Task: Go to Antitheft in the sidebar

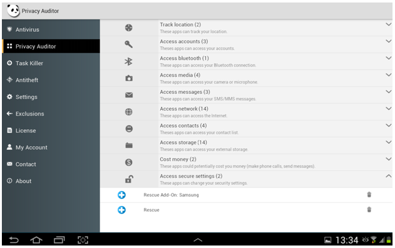Action: pyautogui.click(x=51, y=80)
